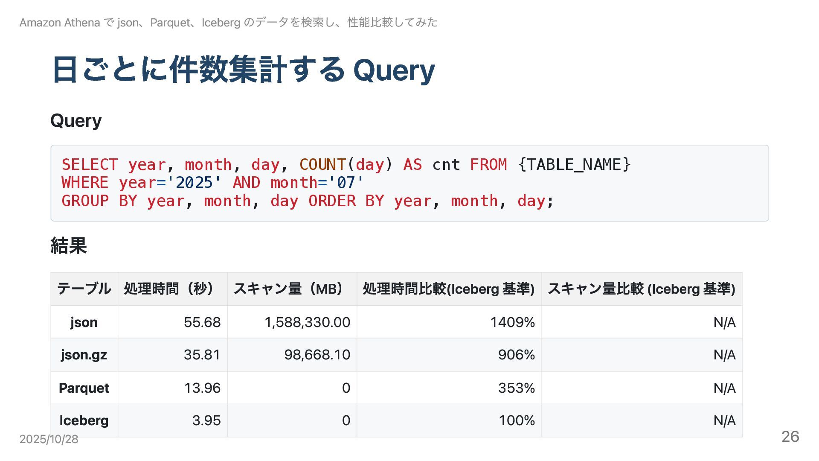Click the COUNT function in the query
Viewport: 819px width, 461px height.
tap(322, 165)
